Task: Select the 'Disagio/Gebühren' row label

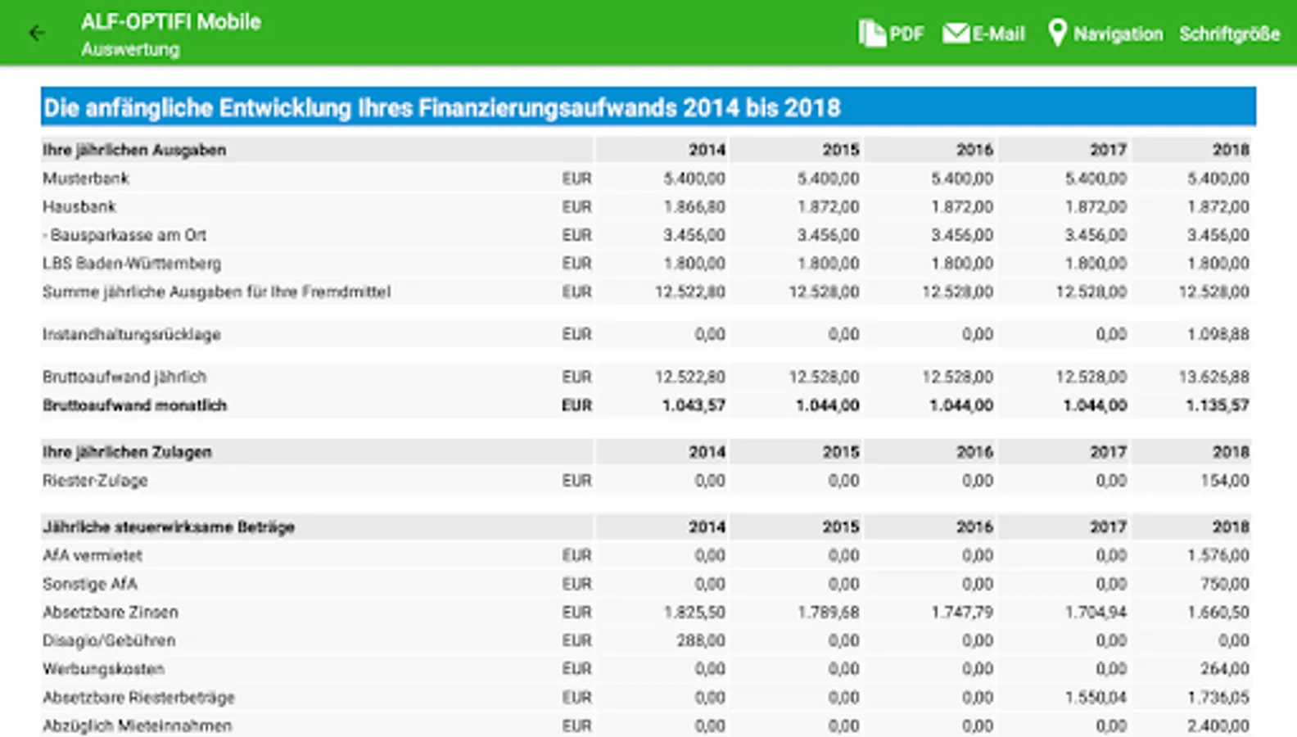Action: click(x=109, y=640)
